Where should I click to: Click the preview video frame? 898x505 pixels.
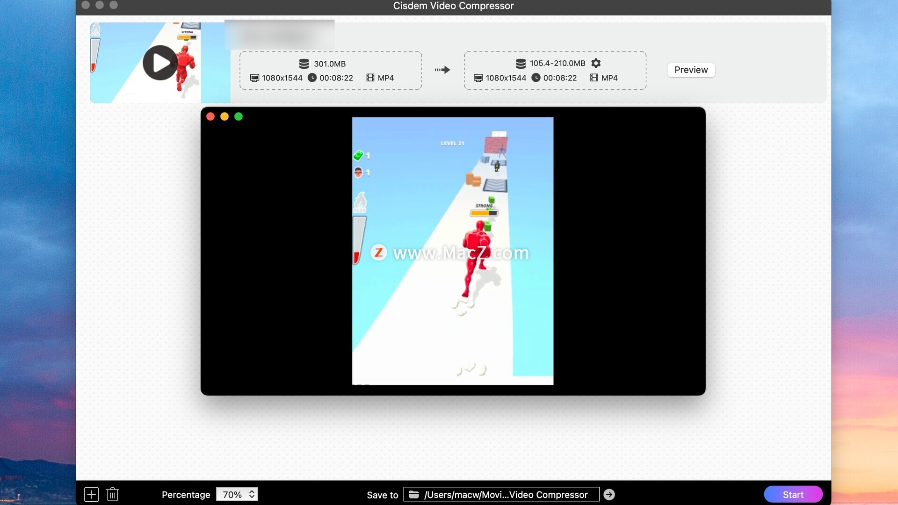pyautogui.click(x=452, y=251)
